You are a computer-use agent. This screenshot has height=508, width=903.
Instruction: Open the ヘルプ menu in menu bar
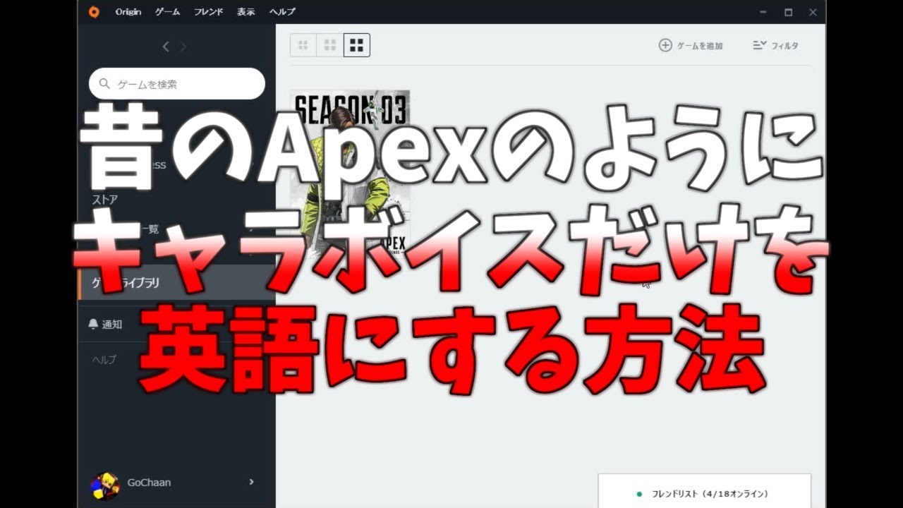tap(282, 12)
